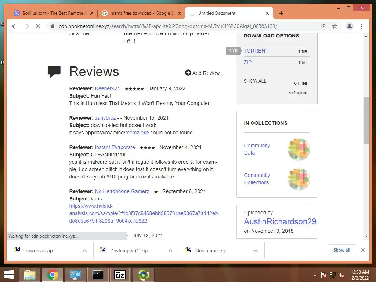This screenshot has height=282, width=376.
Task: Open the Chrome three-dot menu
Action: [x=361, y=26]
